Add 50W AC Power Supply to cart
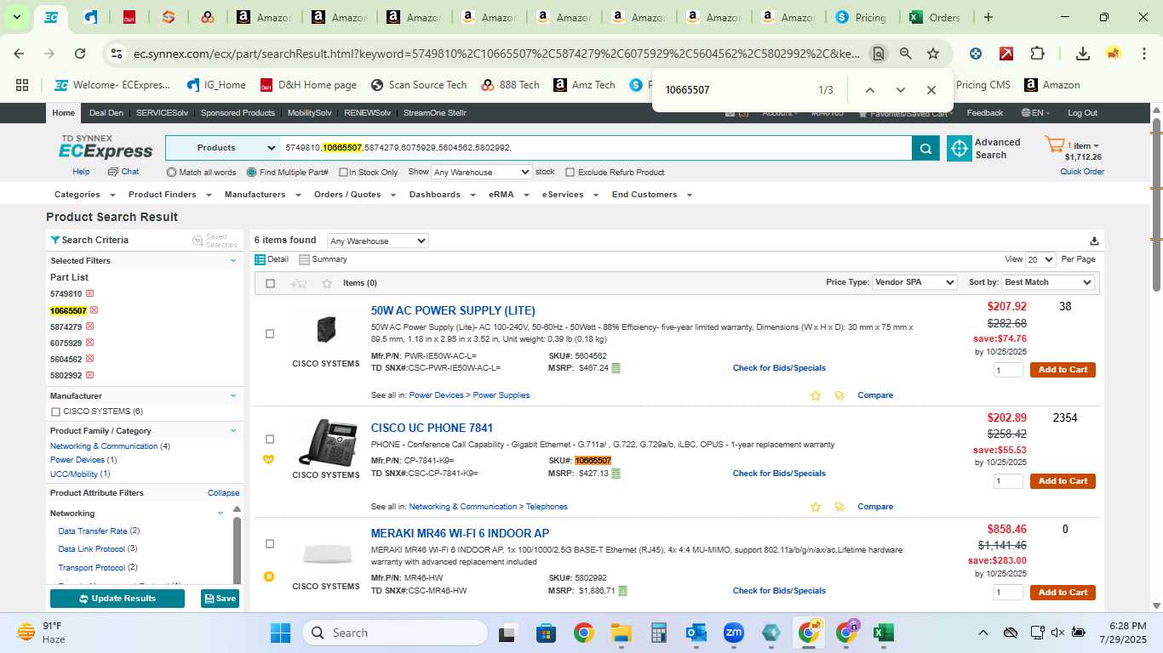1163x653 pixels. pos(1063,370)
